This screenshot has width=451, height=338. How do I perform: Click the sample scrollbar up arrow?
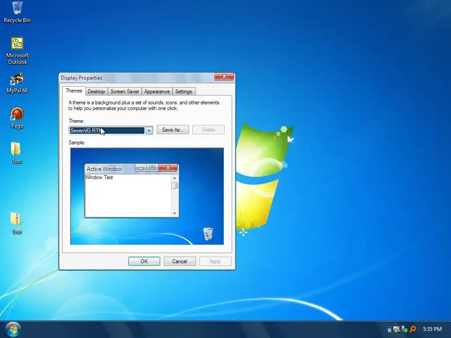174,178
